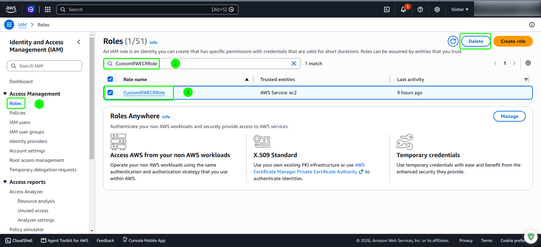541x247 pixels.
Task: Focus the Search IAM field
Action: coord(44,66)
